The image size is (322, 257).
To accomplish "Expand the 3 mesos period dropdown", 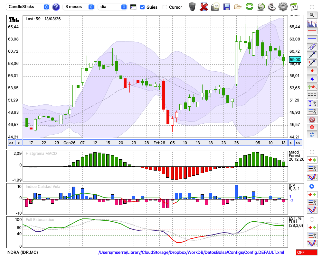I will pyautogui.click(x=79, y=7).
